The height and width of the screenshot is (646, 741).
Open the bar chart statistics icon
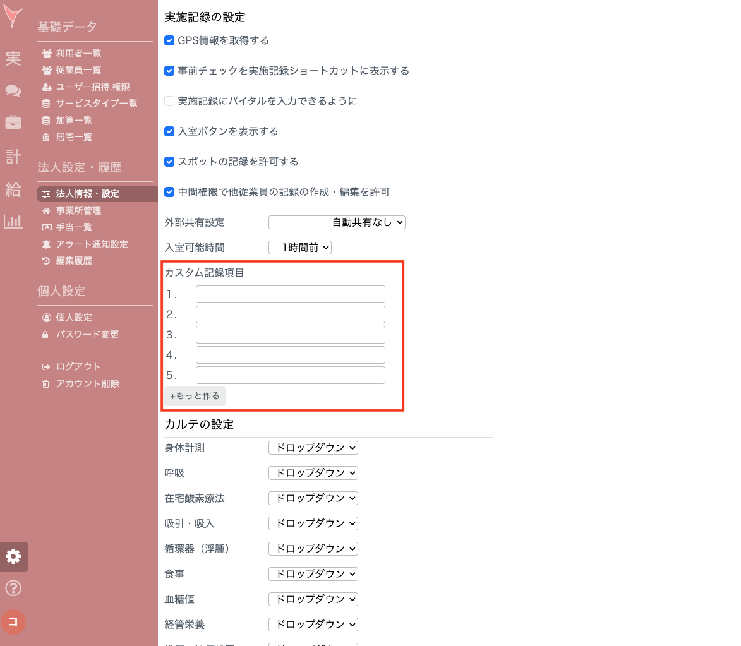point(13,220)
